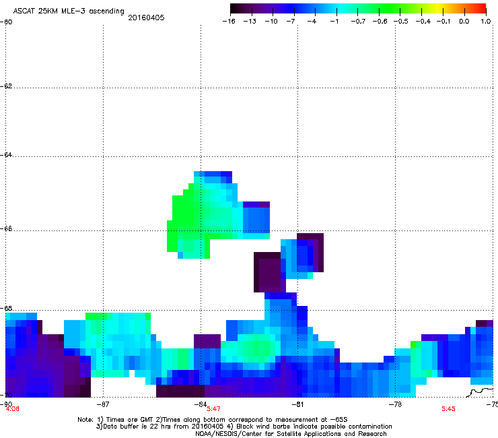Image resolution: width=498 pixels, height=438 pixels.
Task: Click the latitude label '-66'
Action: [x=6, y=229]
